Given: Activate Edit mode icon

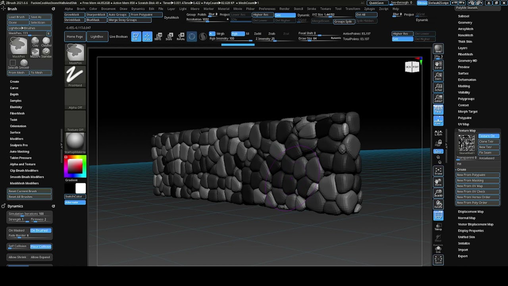Looking at the screenshot, I should pyautogui.click(x=136, y=37).
